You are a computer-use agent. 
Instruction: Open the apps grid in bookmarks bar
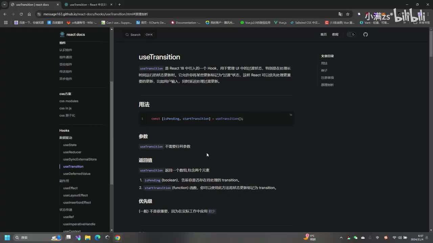coord(5,23)
